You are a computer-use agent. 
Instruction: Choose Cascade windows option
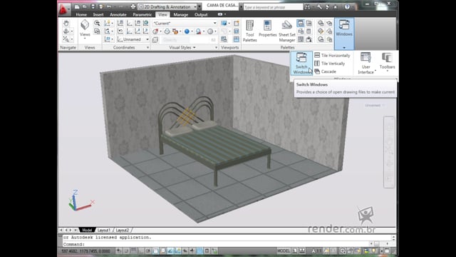tap(325, 71)
